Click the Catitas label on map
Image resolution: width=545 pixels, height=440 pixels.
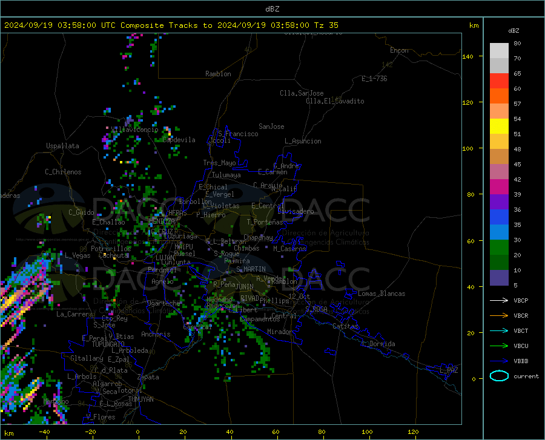tap(345, 326)
